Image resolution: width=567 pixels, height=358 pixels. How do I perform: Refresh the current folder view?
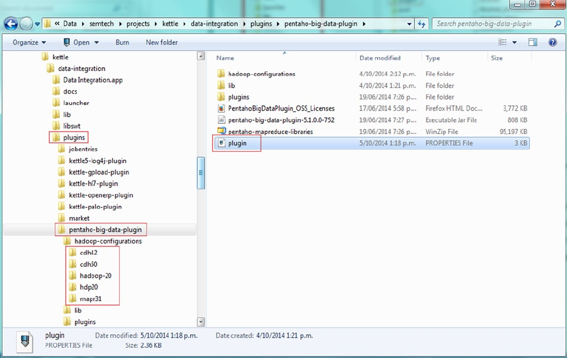coord(422,24)
